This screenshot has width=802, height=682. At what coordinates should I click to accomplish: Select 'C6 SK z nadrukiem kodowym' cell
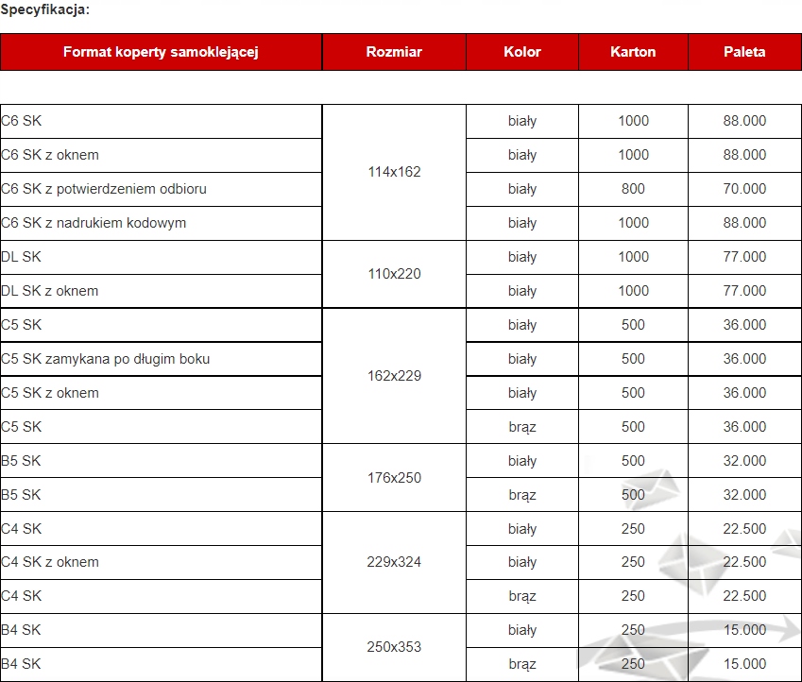pos(94,223)
